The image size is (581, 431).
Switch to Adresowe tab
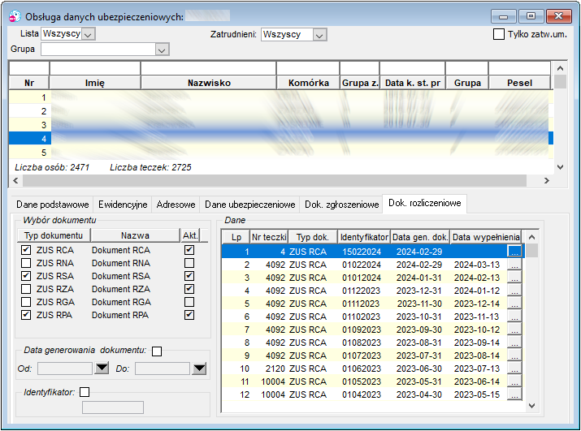pyautogui.click(x=176, y=205)
